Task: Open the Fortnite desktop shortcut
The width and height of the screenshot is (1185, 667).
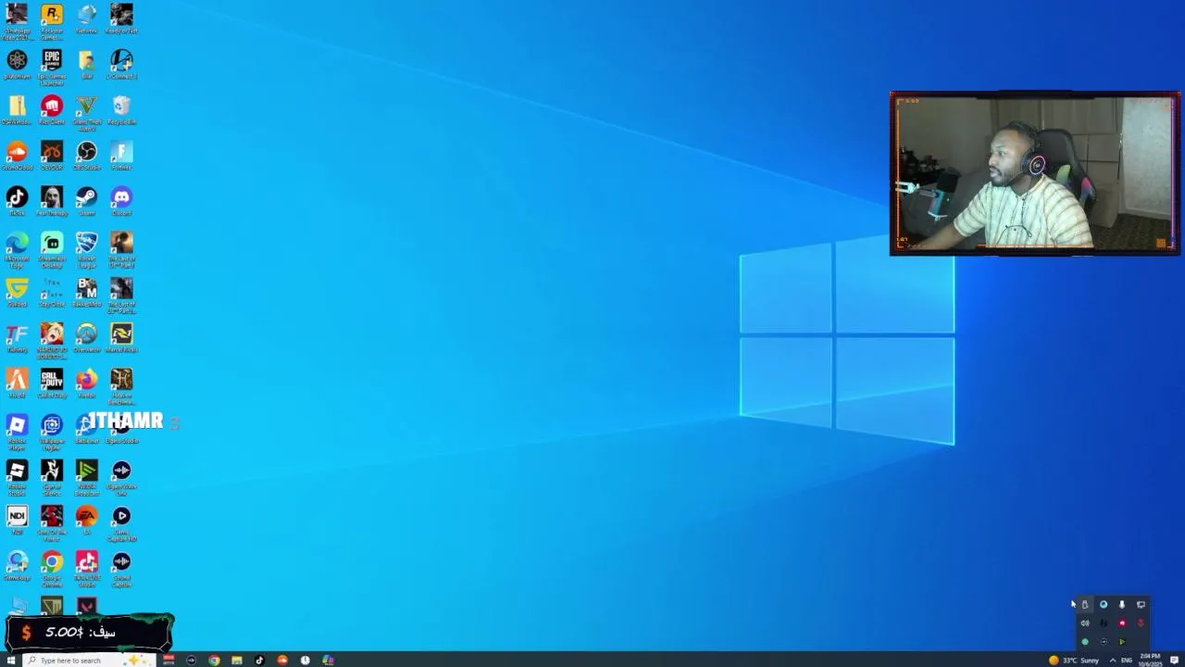Action: pyautogui.click(x=121, y=156)
